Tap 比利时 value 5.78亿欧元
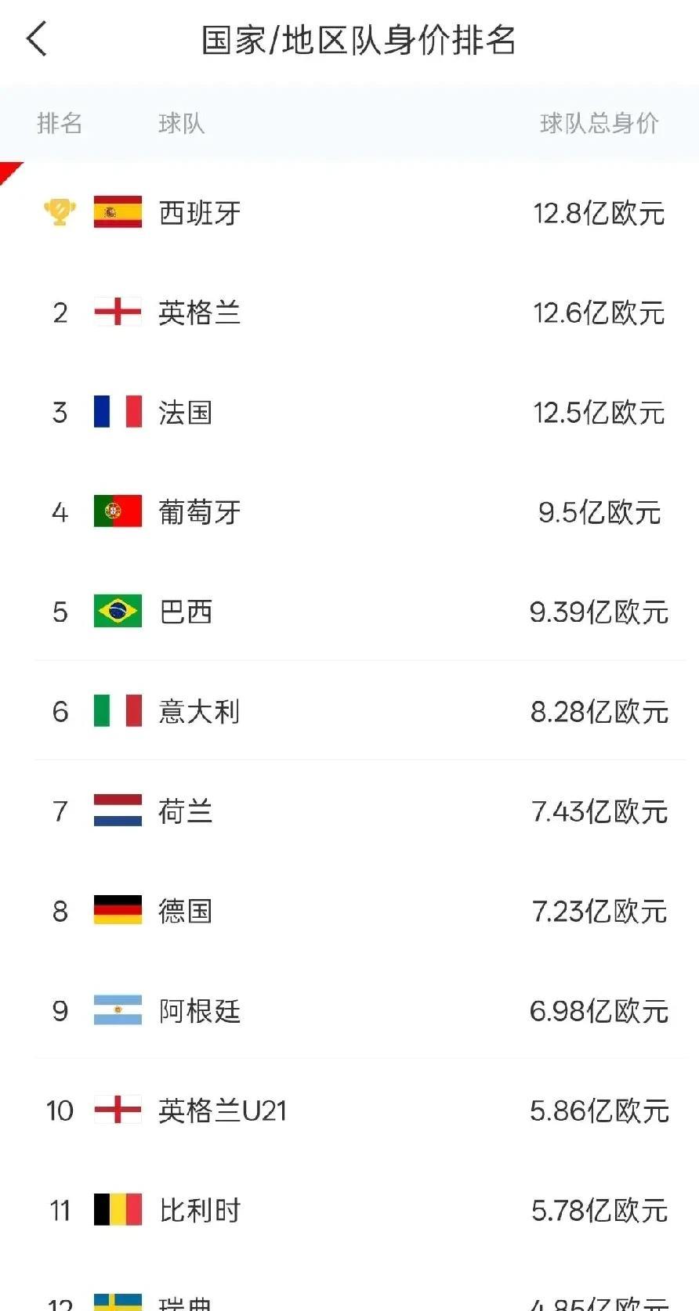Viewport: 699px width, 1311px height. tap(599, 1211)
